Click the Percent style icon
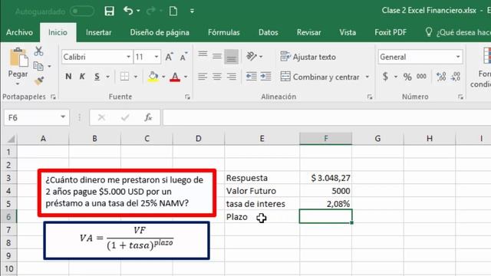Viewport: 491px width, 276px height. point(407,77)
